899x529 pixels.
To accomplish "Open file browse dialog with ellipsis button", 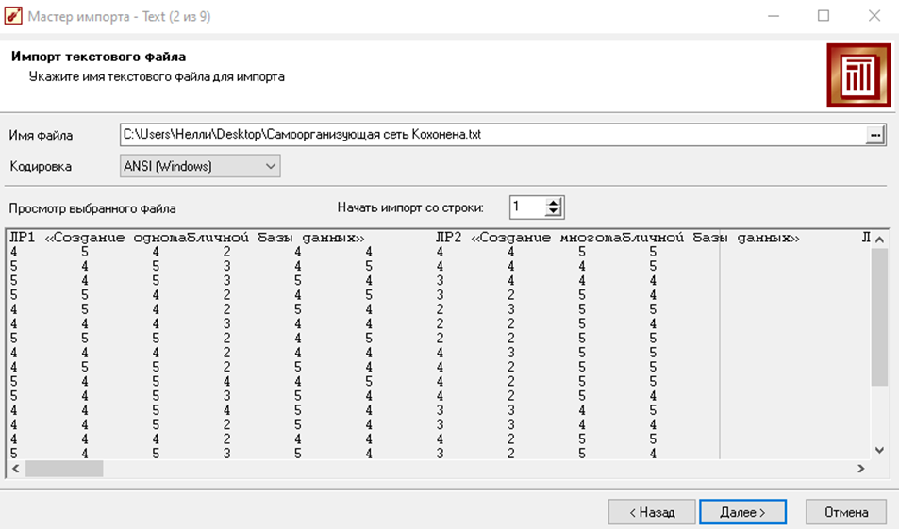I will click(x=874, y=135).
